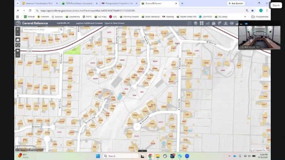
Task: Click the My Location button on map
Action: 18,45
